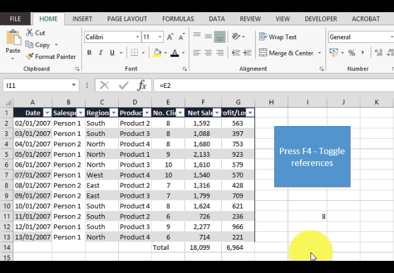Click the Cut scissors icon

coord(30,33)
